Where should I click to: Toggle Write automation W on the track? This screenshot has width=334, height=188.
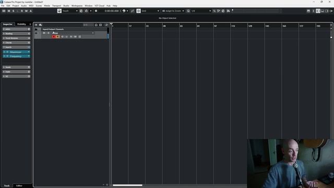[75, 37]
